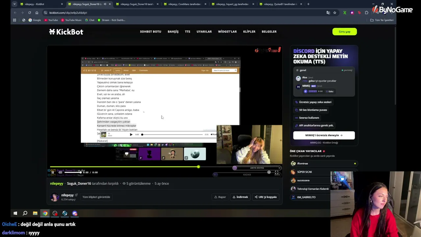This screenshot has width=421, height=237.
Task: Open the Windows Start menu
Action: click(15, 213)
